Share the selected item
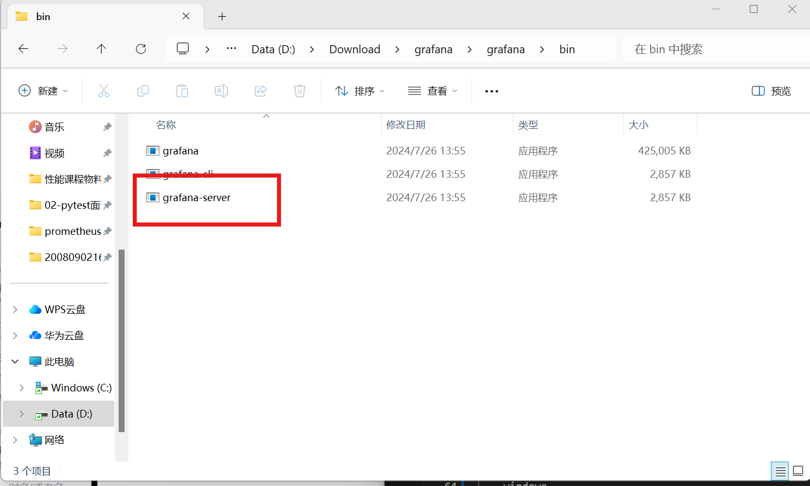The image size is (810, 486). click(261, 91)
